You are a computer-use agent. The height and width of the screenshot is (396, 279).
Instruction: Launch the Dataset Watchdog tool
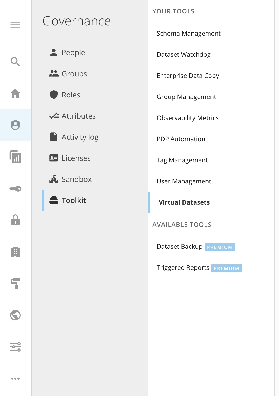click(x=184, y=55)
